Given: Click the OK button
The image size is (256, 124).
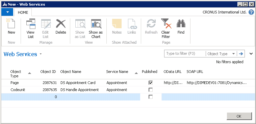Looking at the screenshot, I should pos(239,116).
